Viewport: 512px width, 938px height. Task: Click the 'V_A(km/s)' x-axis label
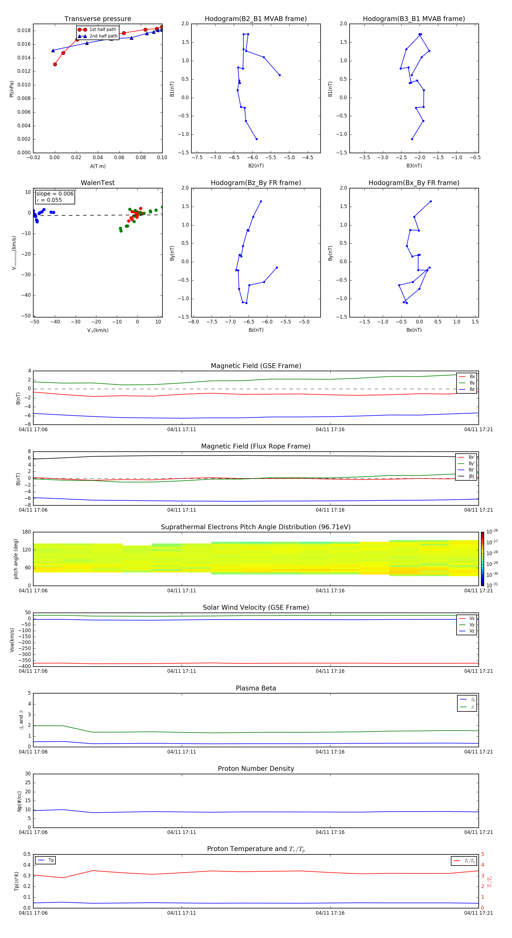click(98, 330)
